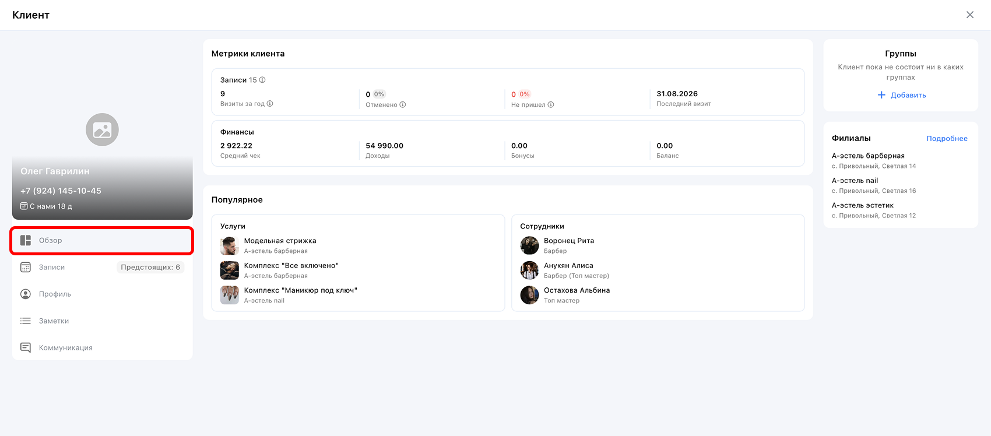The width and height of the screenshot is (991, 436).
Task: Click the Доходы value 54 990.00
Action: click(x=384, y=146)
